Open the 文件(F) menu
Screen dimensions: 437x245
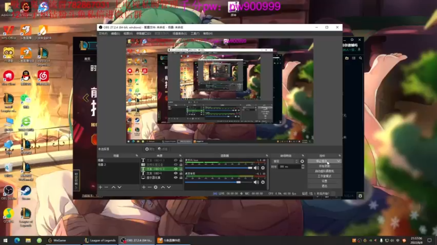(103, 34)
